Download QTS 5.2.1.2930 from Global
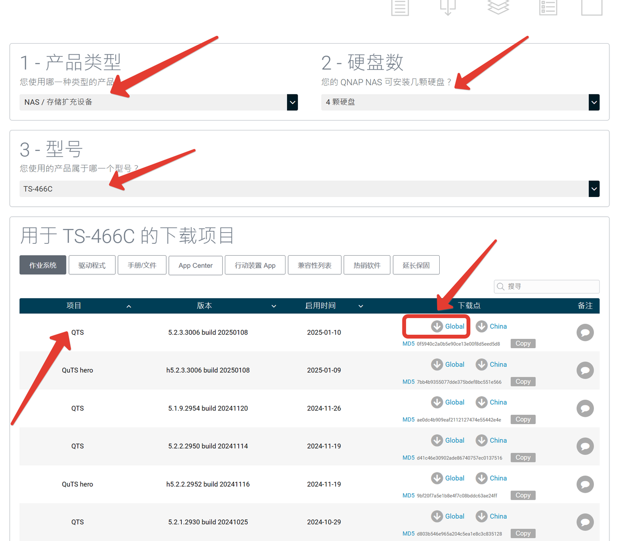Viewport: 623px width, 541px height. (x=448, y=516)
